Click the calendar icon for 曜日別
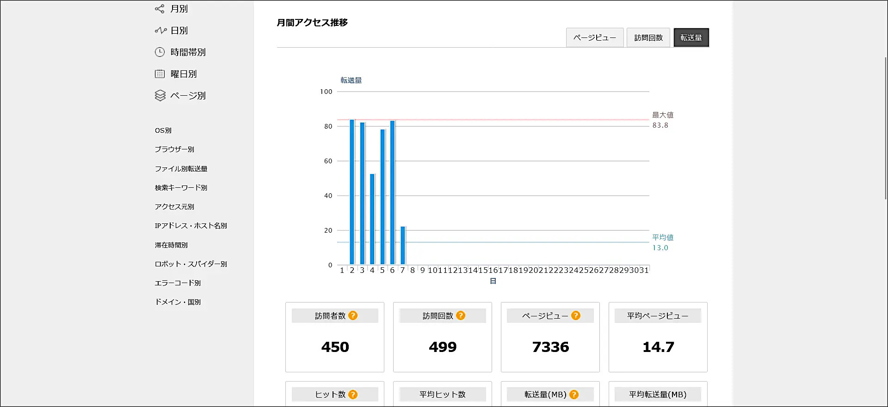The width and height of the screenshot is (888, 407). pos(160,74)
